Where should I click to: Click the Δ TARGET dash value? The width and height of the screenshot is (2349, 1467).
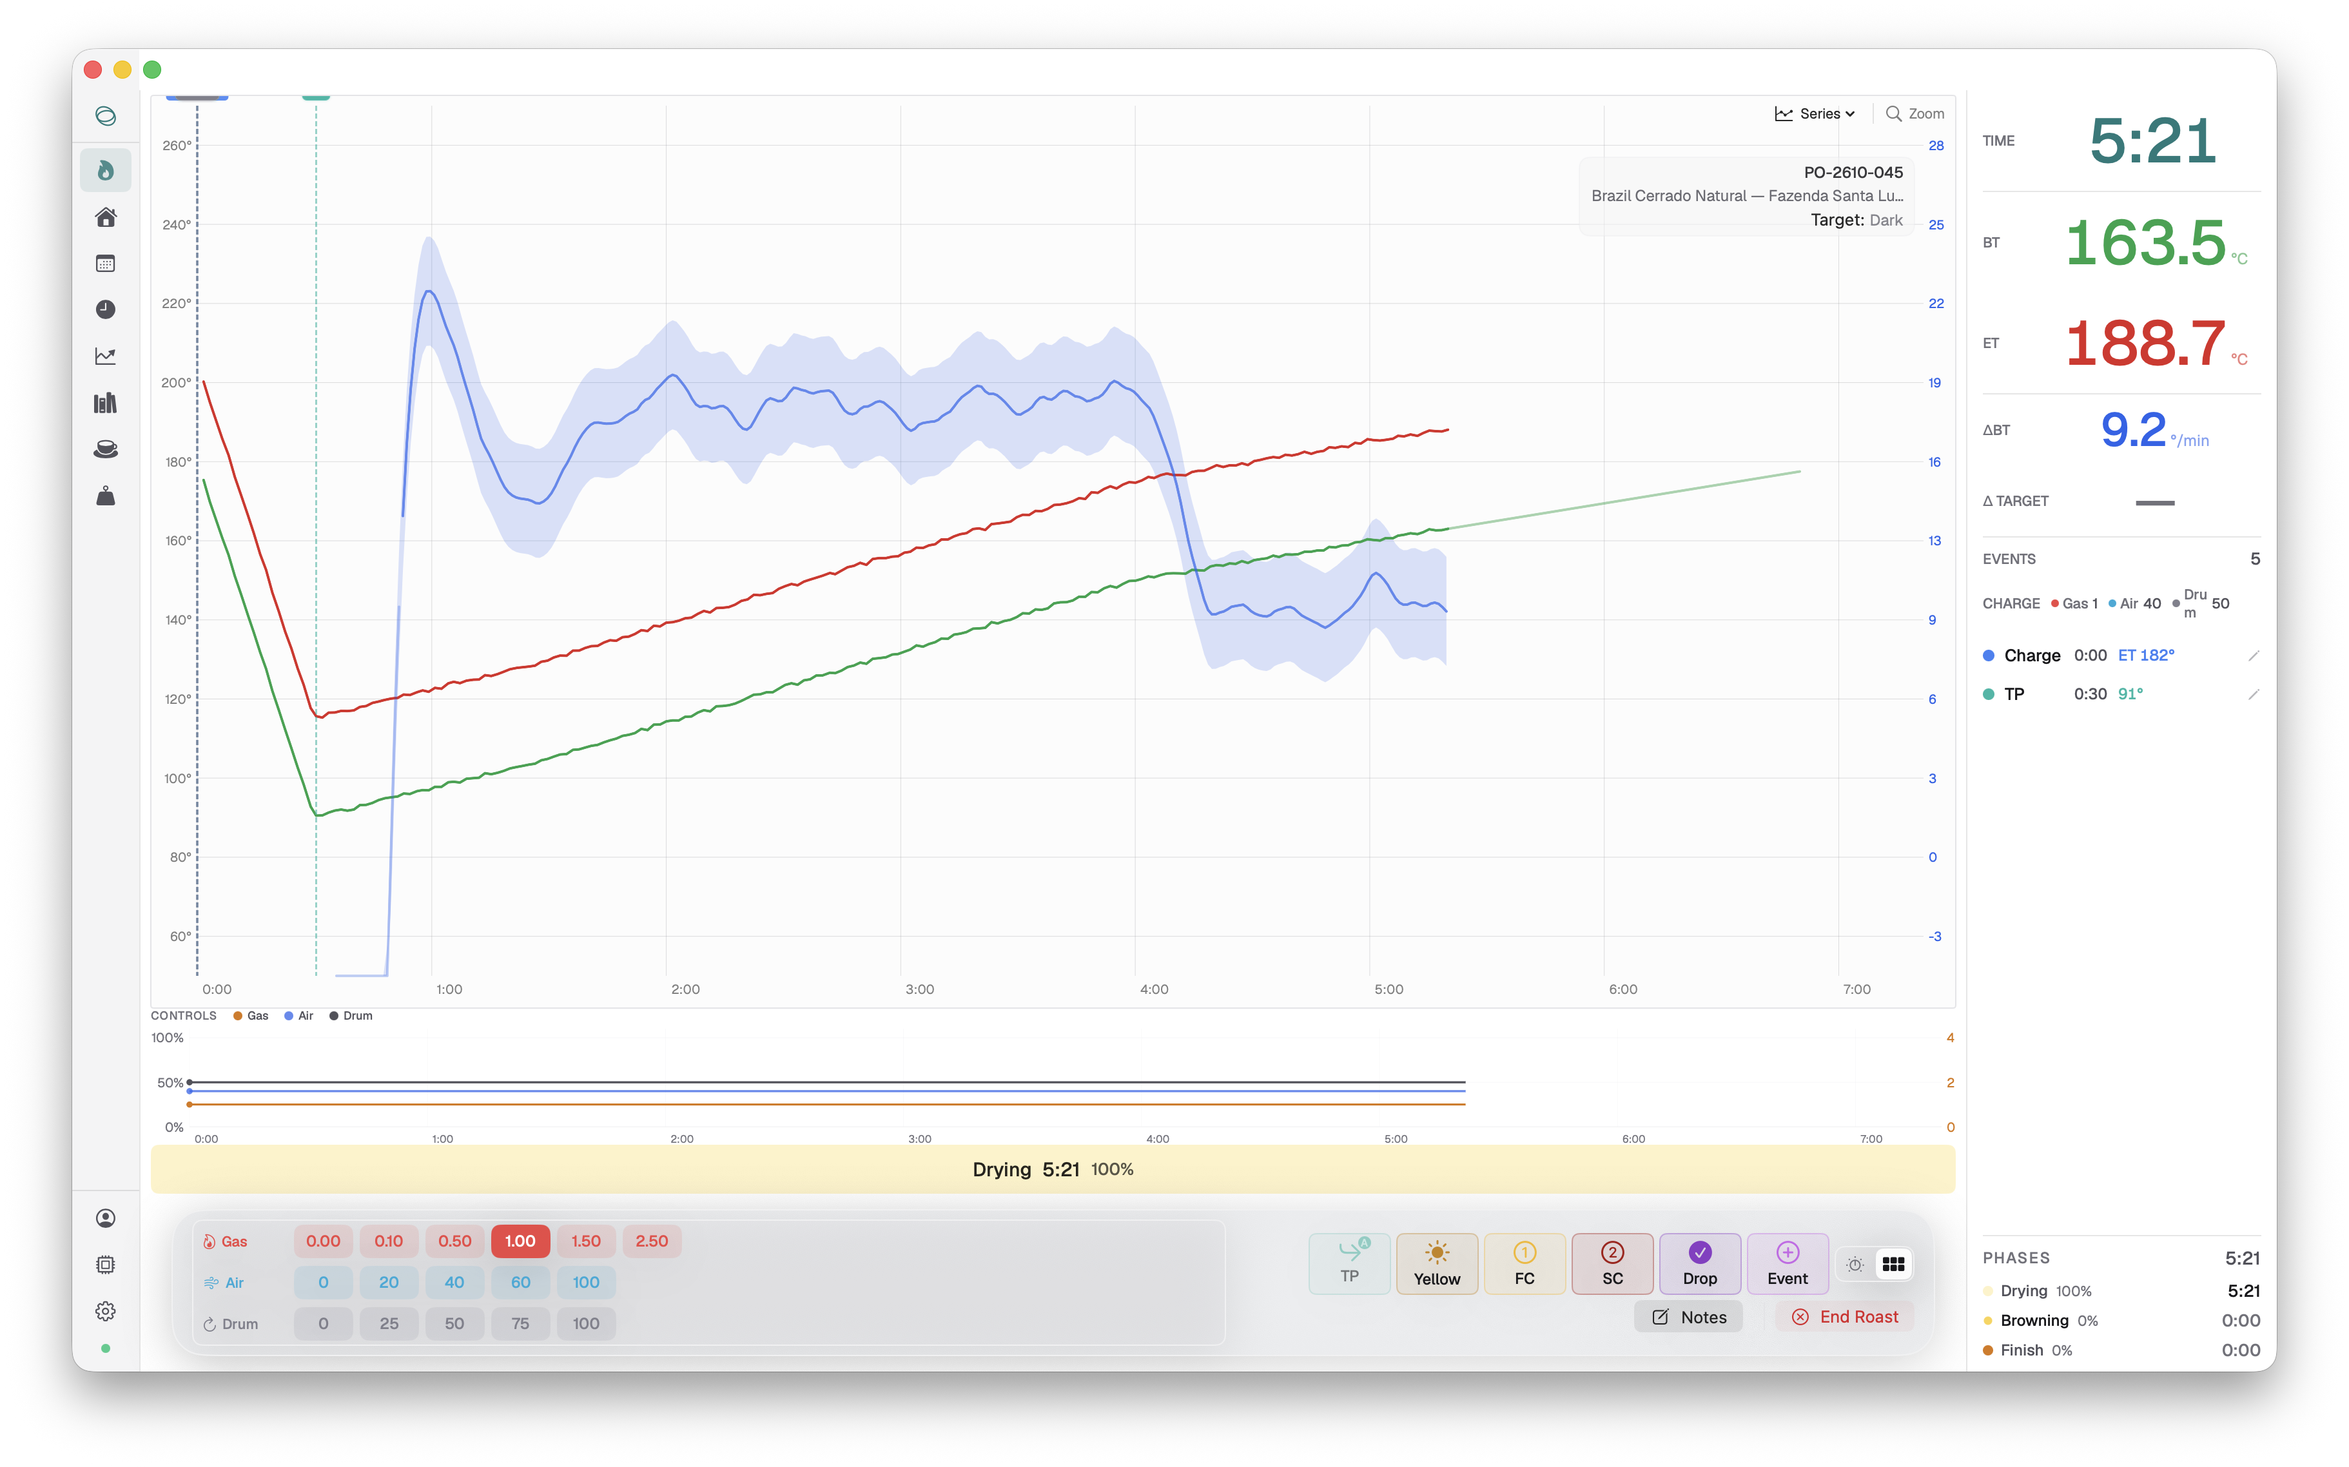click(2155, 503)
